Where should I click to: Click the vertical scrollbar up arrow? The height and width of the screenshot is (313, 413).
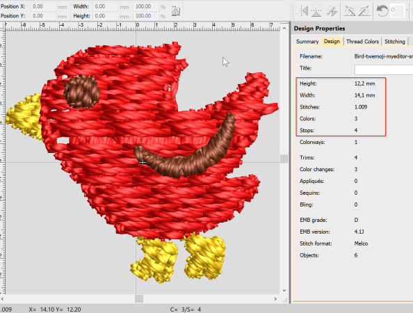284,28
